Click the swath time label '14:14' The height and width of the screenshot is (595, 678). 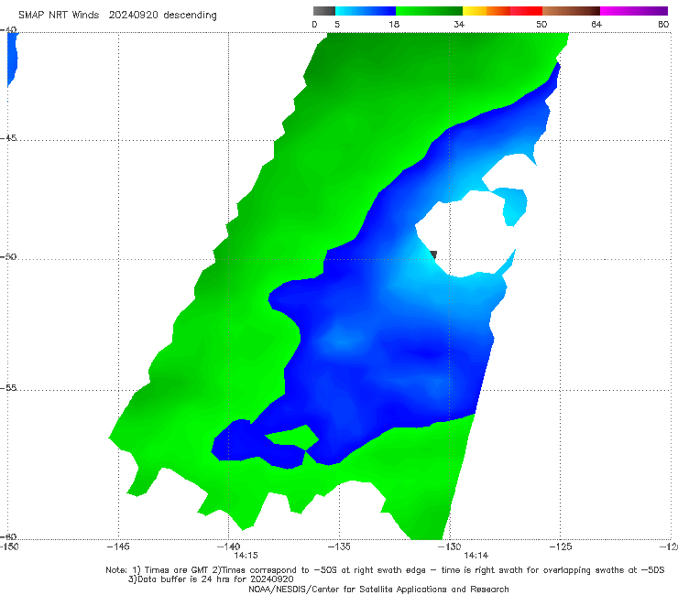476,556
